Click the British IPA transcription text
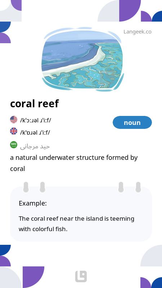Screen dimensions: 162x288 click(x=35, y=132)
